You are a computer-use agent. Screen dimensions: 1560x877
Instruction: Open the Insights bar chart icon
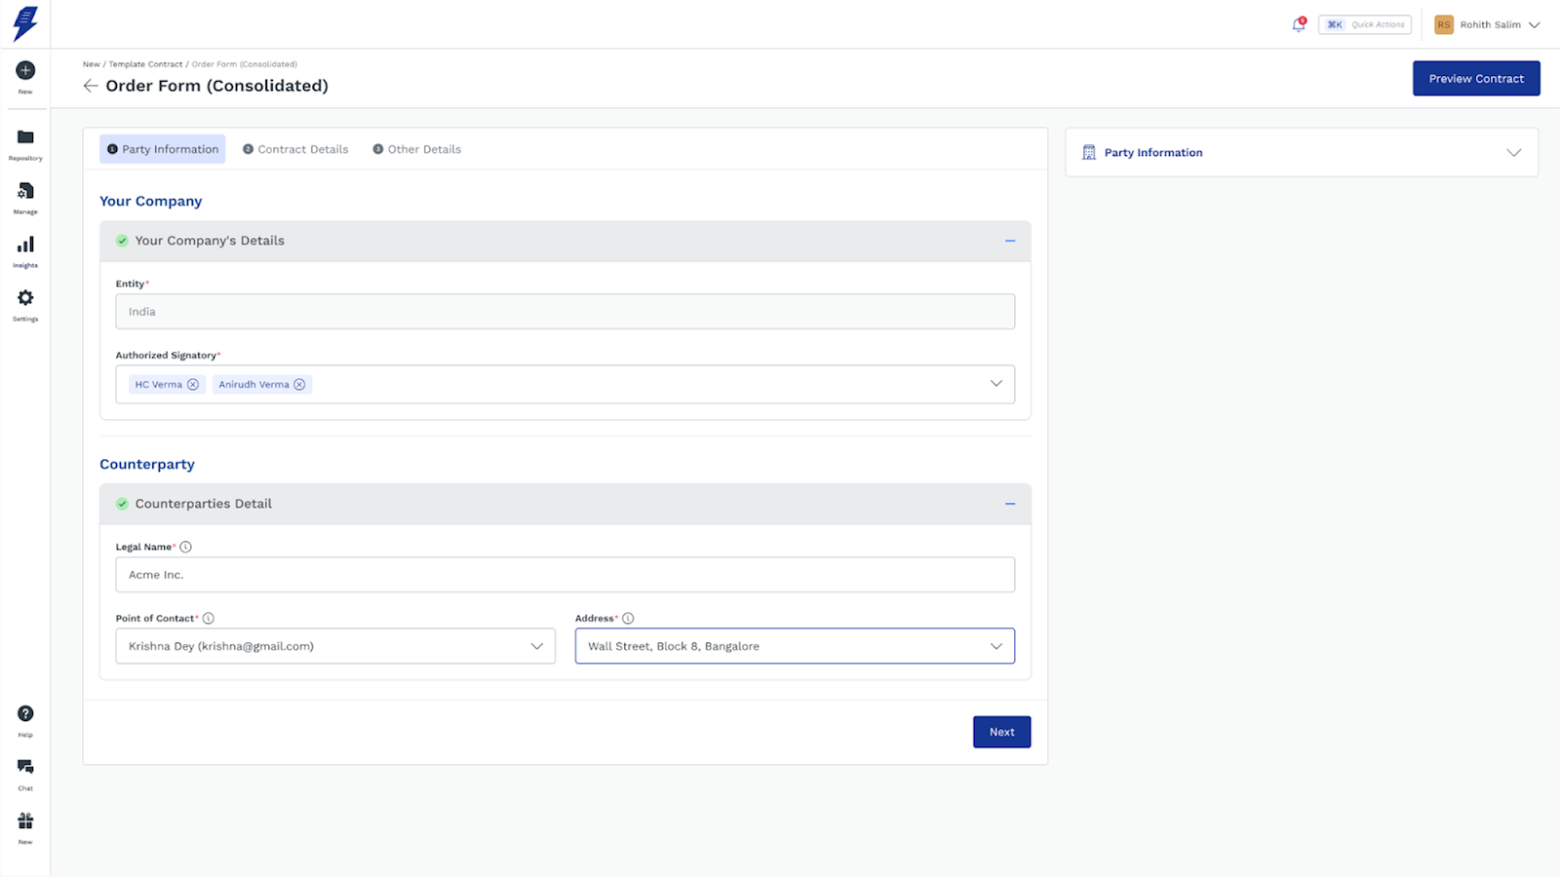25,246
